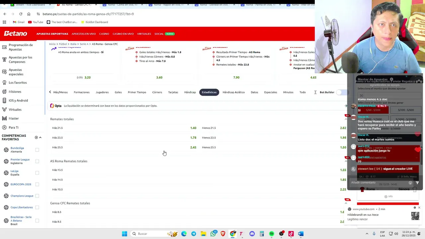Open Gmail bookmark
The image size is (425, 239).
pyautogui.click(x=18, y=22)
